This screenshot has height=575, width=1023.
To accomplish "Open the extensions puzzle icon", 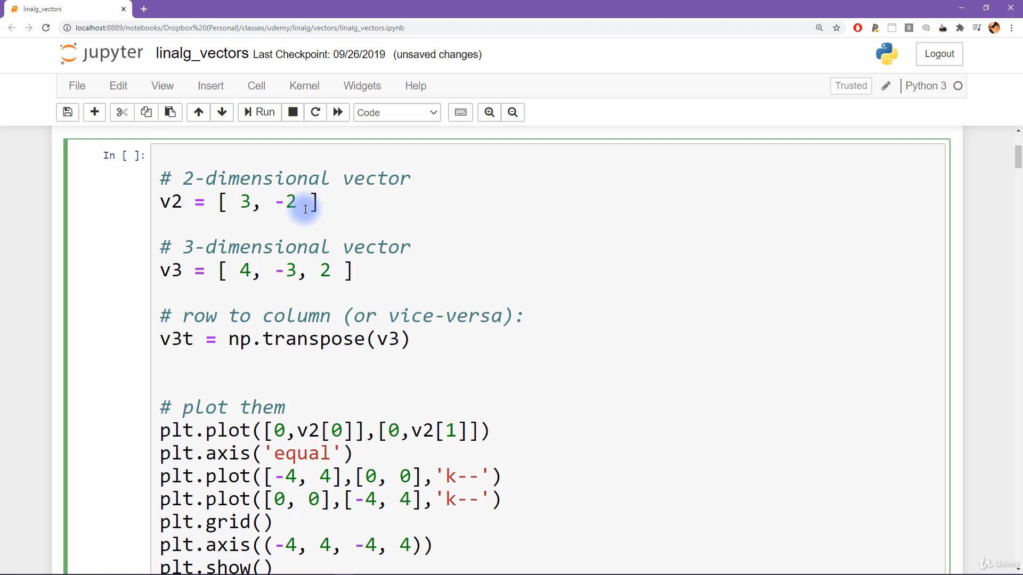I will pos(960,28).
